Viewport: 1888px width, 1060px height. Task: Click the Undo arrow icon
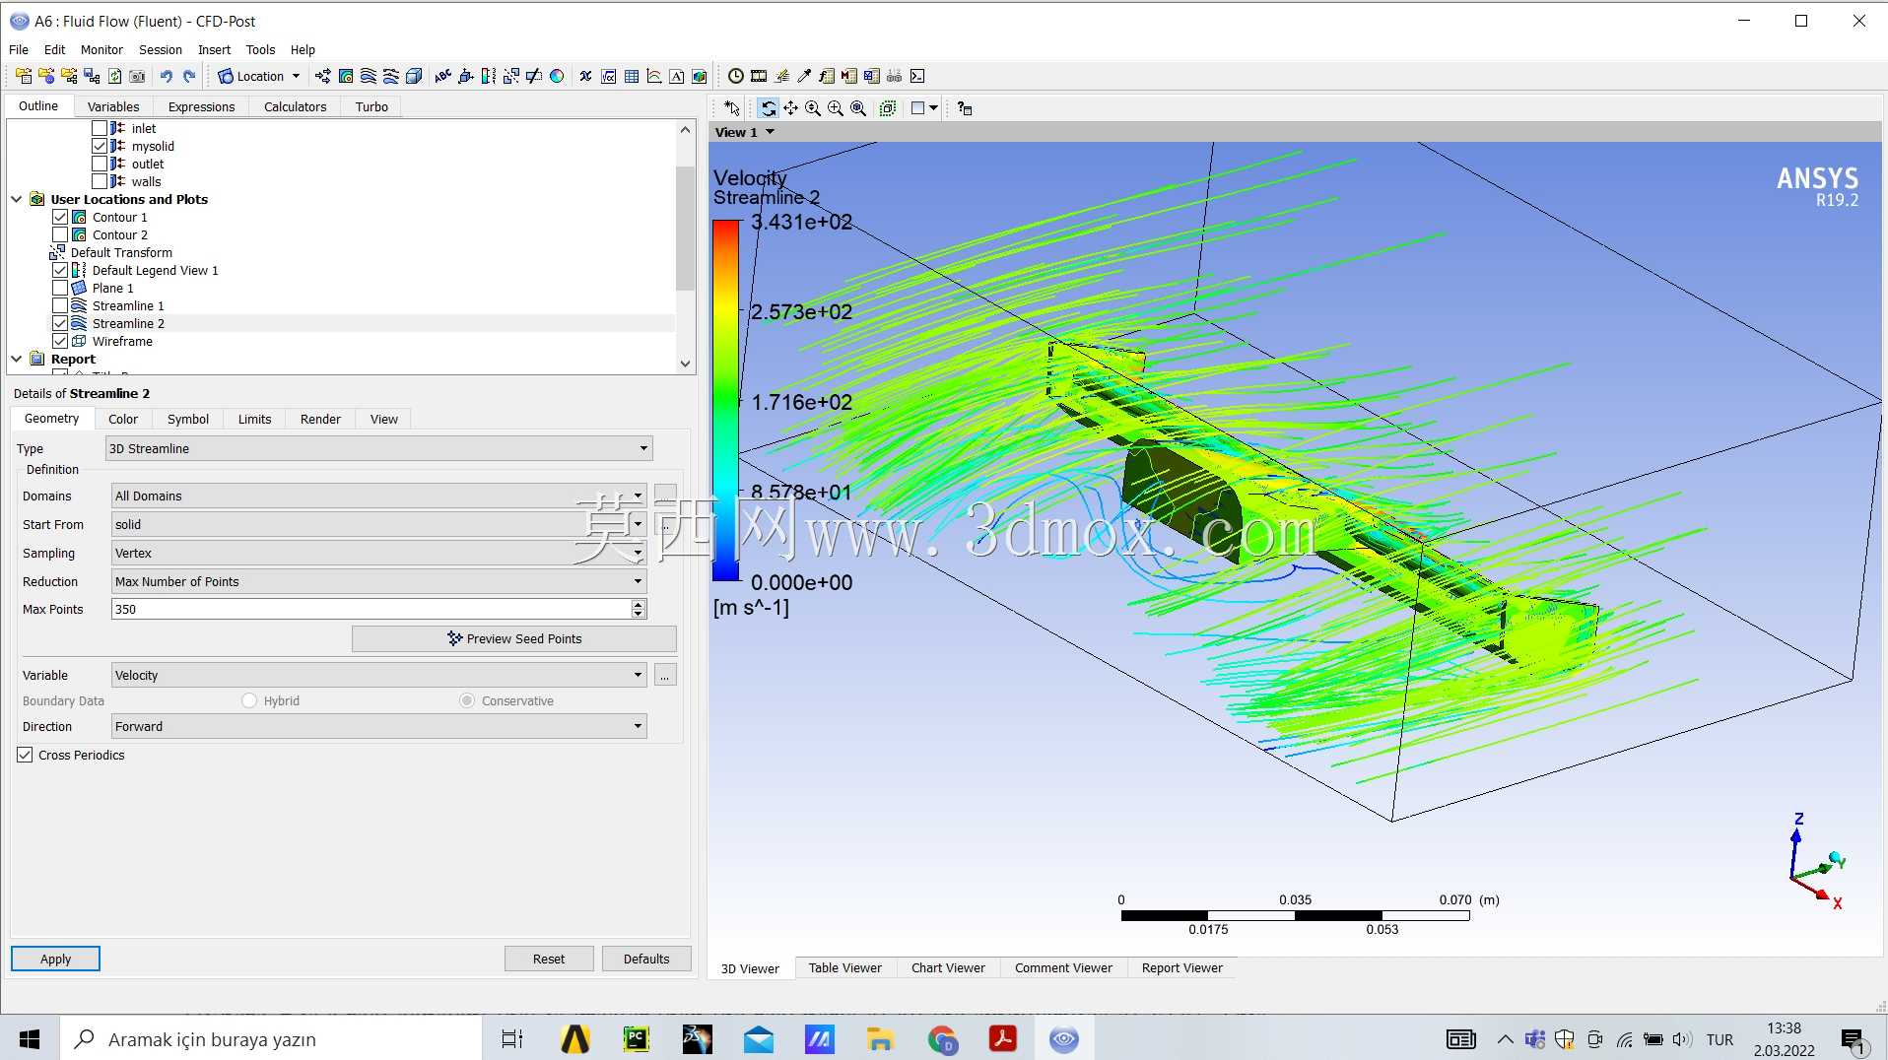167,76
